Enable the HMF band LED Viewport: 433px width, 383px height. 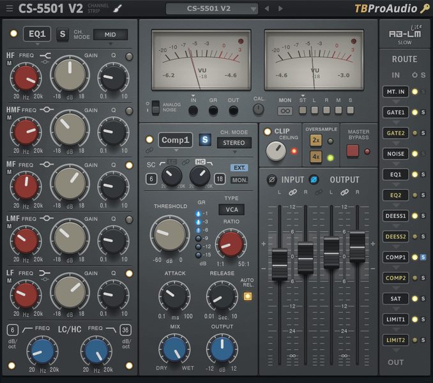(129, 111)
